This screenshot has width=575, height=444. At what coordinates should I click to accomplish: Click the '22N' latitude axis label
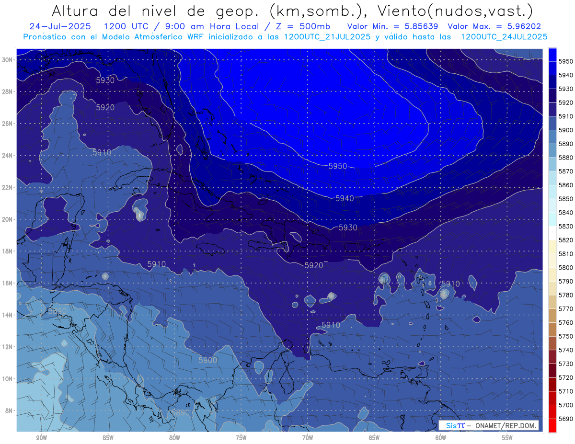[7, 187]
